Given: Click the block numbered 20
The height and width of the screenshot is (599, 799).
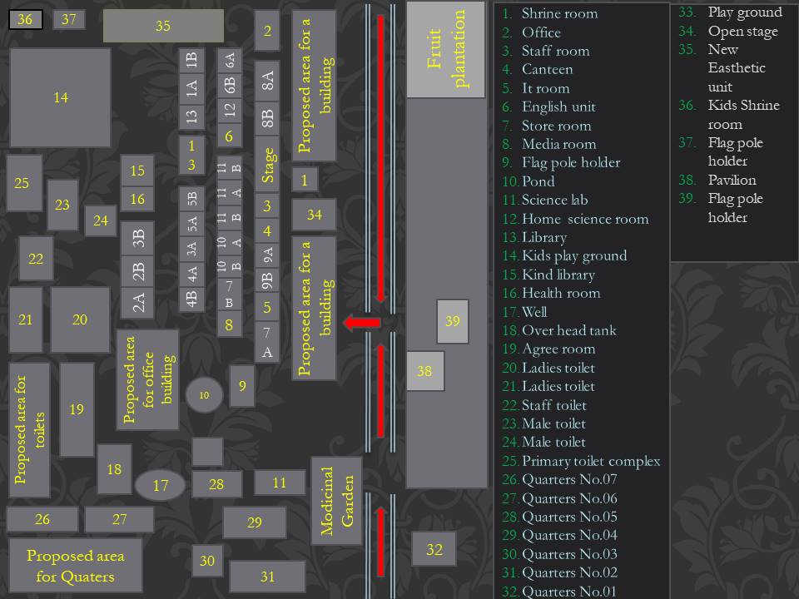Looking at the screenshot, I should pos(80,319).
